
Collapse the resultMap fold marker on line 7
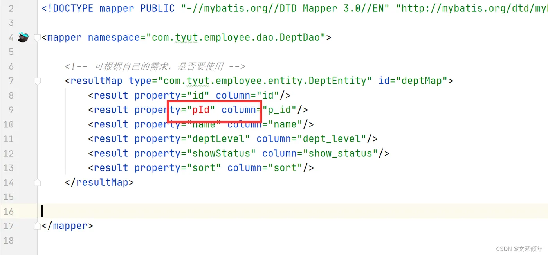(x=38, y=81)
